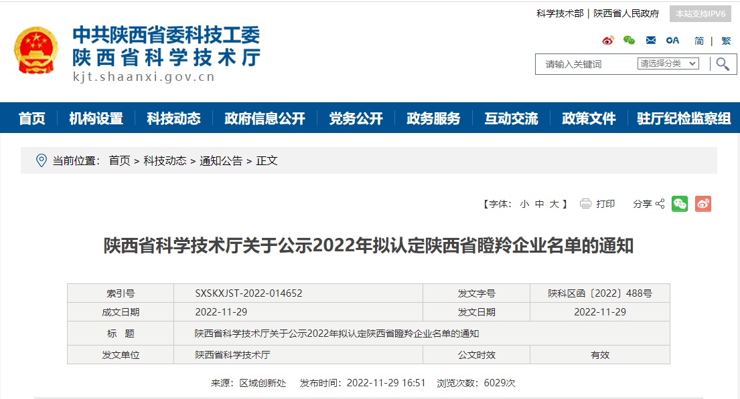Click the magnifying glass search icon
The height and width of the screenshot is (399, 740).
coord(723,64)
